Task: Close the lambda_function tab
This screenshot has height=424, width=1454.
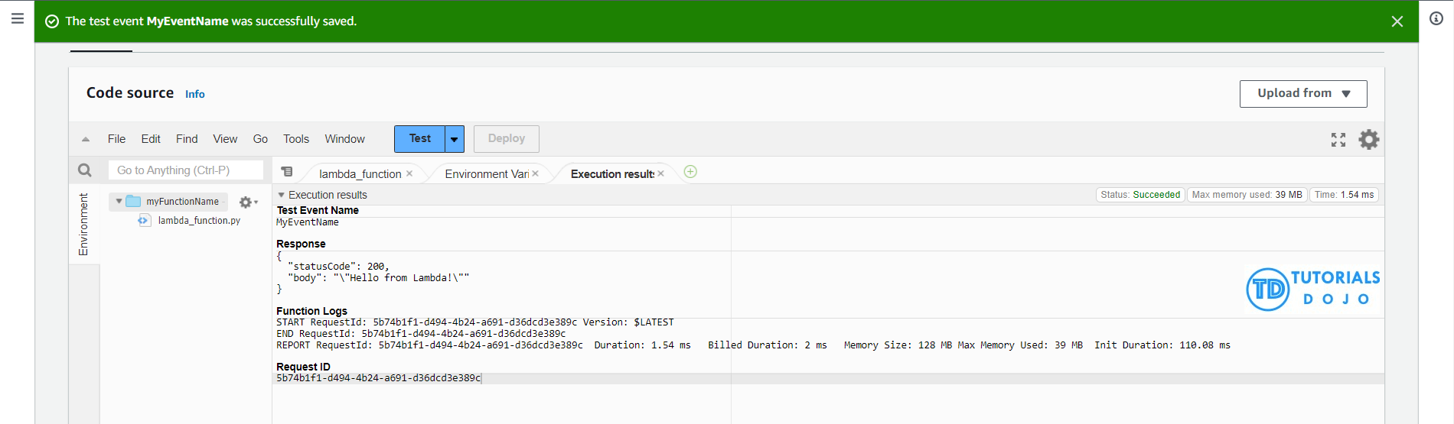Action: coord(409,174)
